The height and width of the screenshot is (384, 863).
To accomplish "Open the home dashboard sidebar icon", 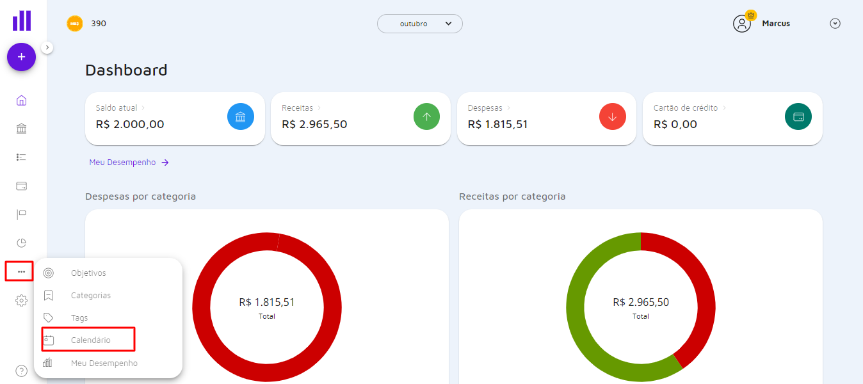I will point(21,100).
